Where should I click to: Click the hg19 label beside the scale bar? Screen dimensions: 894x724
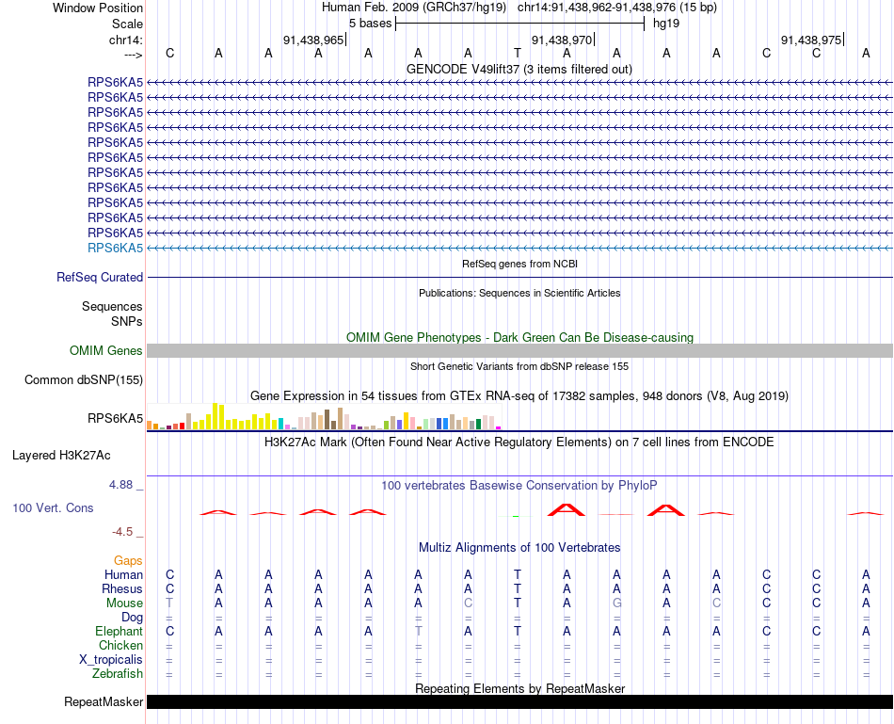(x=666, y=24)
